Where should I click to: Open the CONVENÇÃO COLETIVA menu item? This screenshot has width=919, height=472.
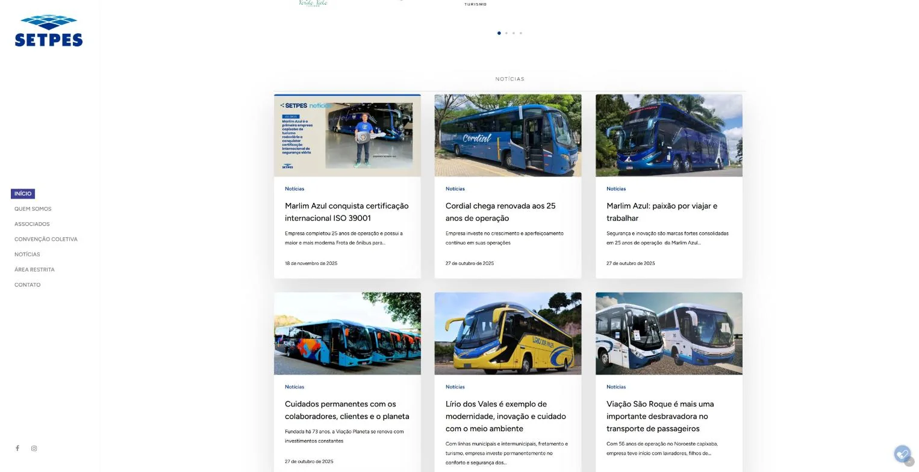pyautogui.click(x=46, y=239)
